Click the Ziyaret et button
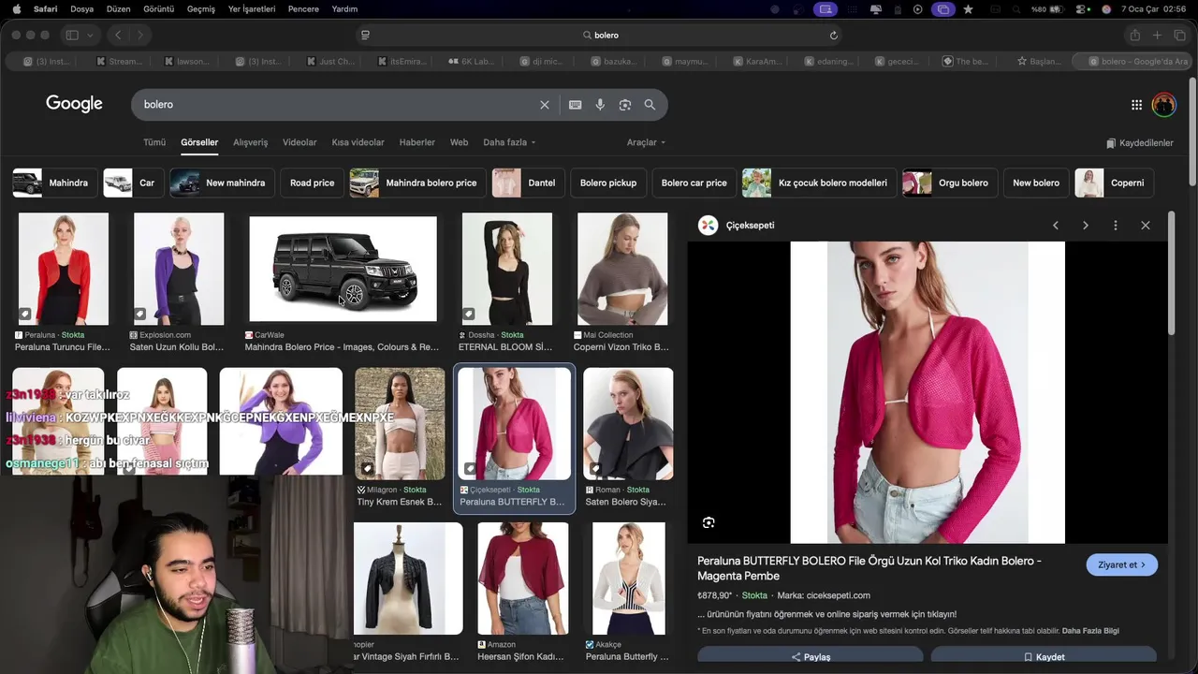Viewport: 1198px width, 674px height. [1121, 564]
